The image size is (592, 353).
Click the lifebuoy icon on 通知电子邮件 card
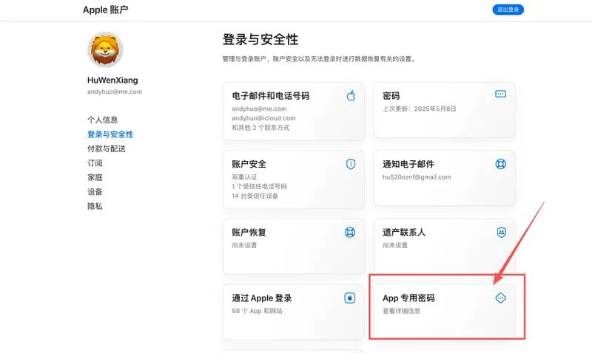501,164
